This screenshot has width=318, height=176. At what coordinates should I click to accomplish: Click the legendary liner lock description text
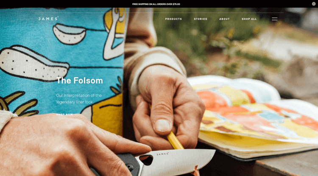(79, 98)
